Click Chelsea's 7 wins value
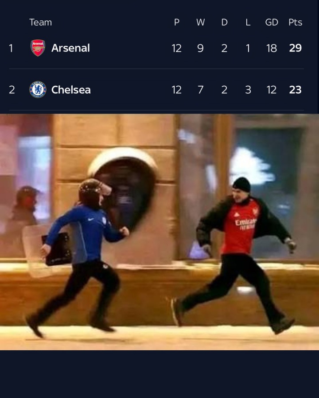Viewport: 319px width, 398px height. coord(200,90)
